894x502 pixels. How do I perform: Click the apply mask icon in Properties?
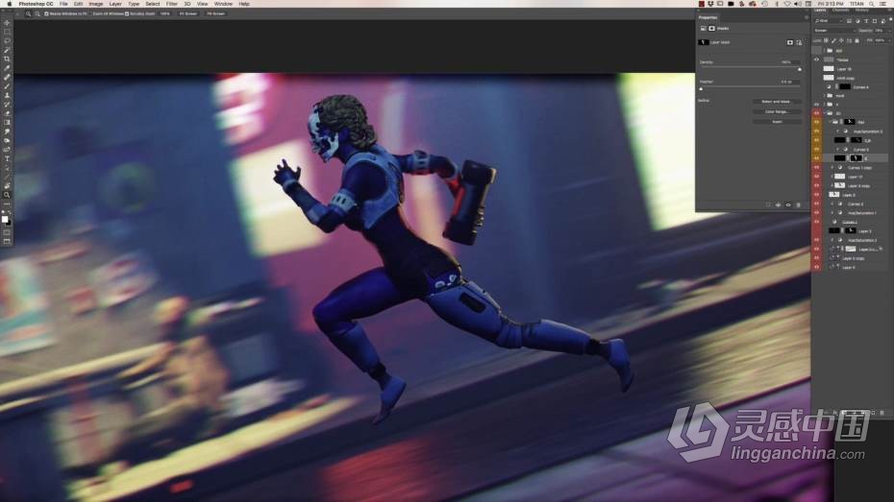pos(779,204)
